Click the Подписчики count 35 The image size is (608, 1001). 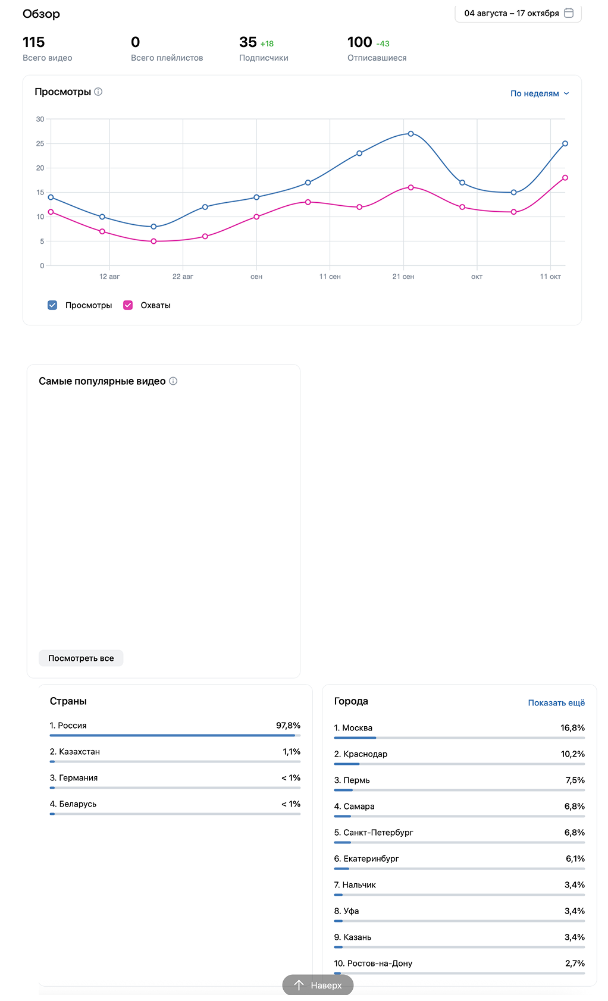(248, 42)
